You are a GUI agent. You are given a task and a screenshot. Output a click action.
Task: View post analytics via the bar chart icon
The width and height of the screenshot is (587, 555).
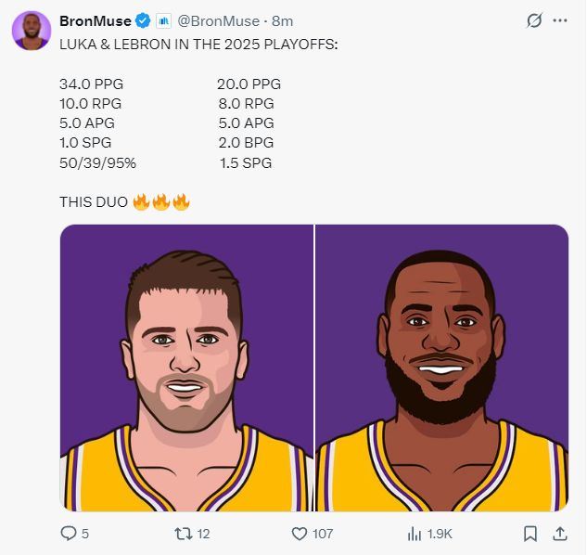415,534
